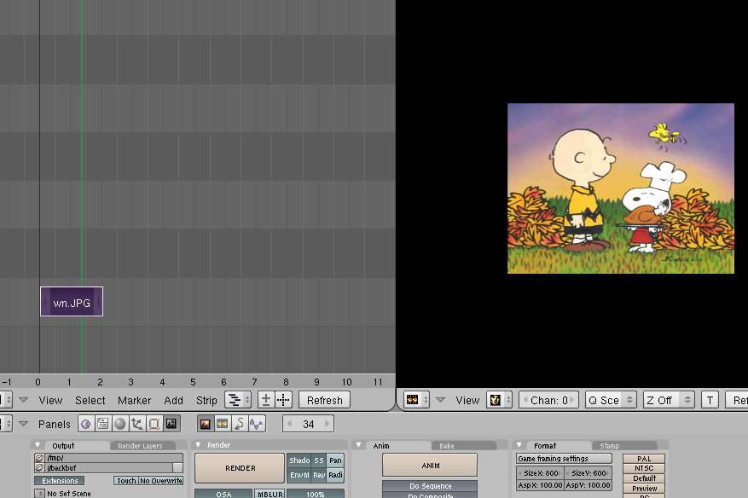This screenshot has width=748, height=498.
Task: Switch to the Render Layers tab
Action: (x=142, y=445)
